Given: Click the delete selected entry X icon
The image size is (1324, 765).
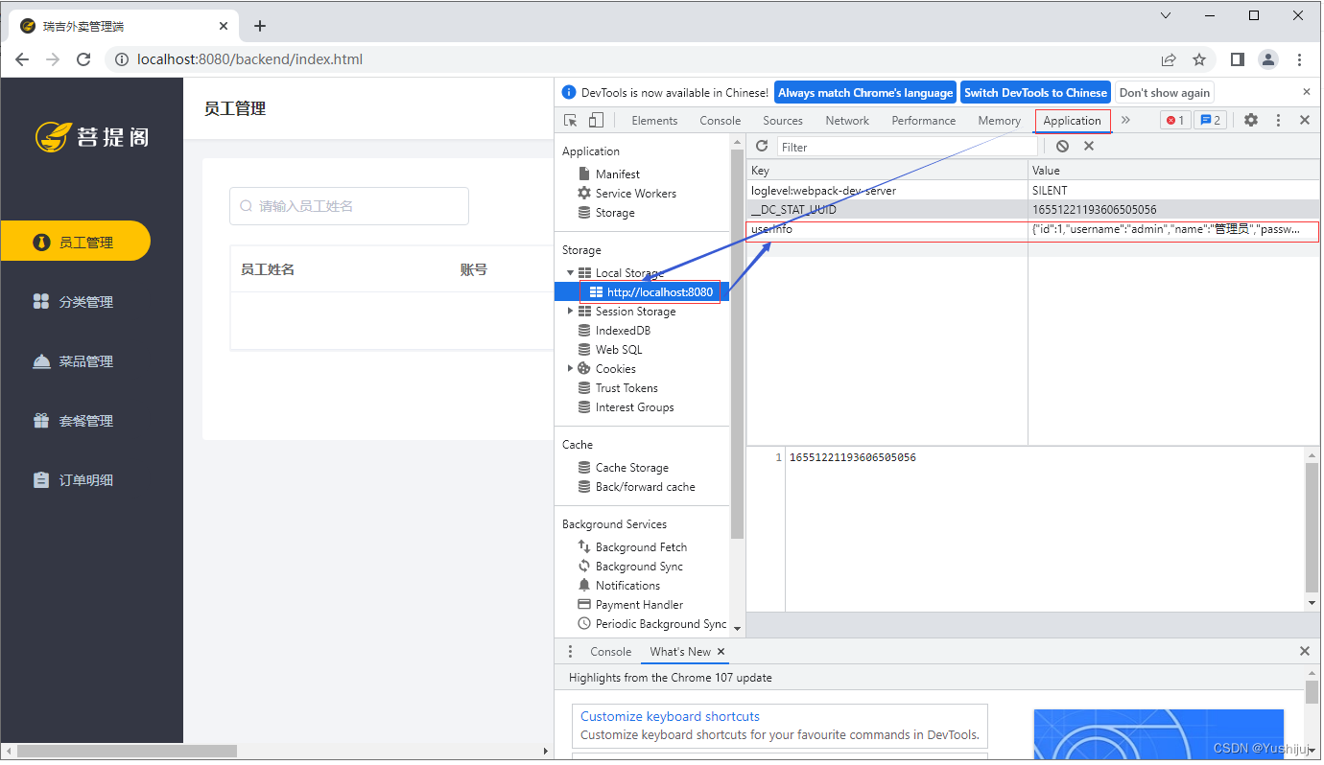Looking at the screenshot, I should 1089,146.
